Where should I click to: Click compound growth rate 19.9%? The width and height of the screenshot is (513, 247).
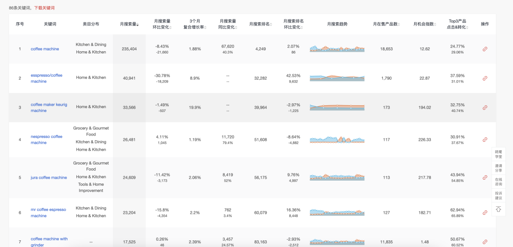click(195, 108)
